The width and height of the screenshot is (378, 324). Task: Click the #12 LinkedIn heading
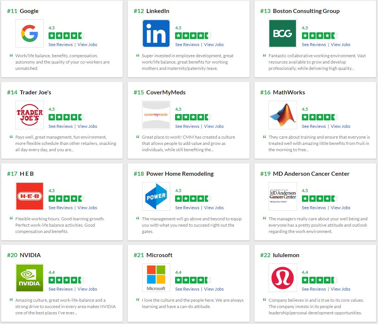point(151,11)
